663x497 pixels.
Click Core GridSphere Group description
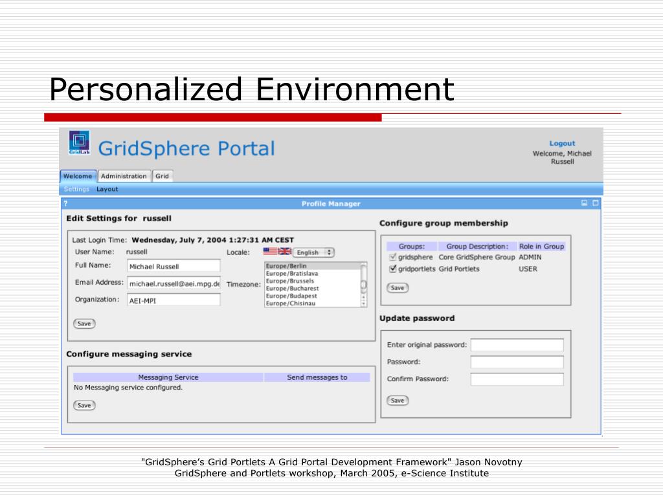click(x=477, y=257)
